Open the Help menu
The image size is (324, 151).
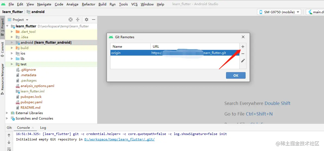[x=160, y=4]
